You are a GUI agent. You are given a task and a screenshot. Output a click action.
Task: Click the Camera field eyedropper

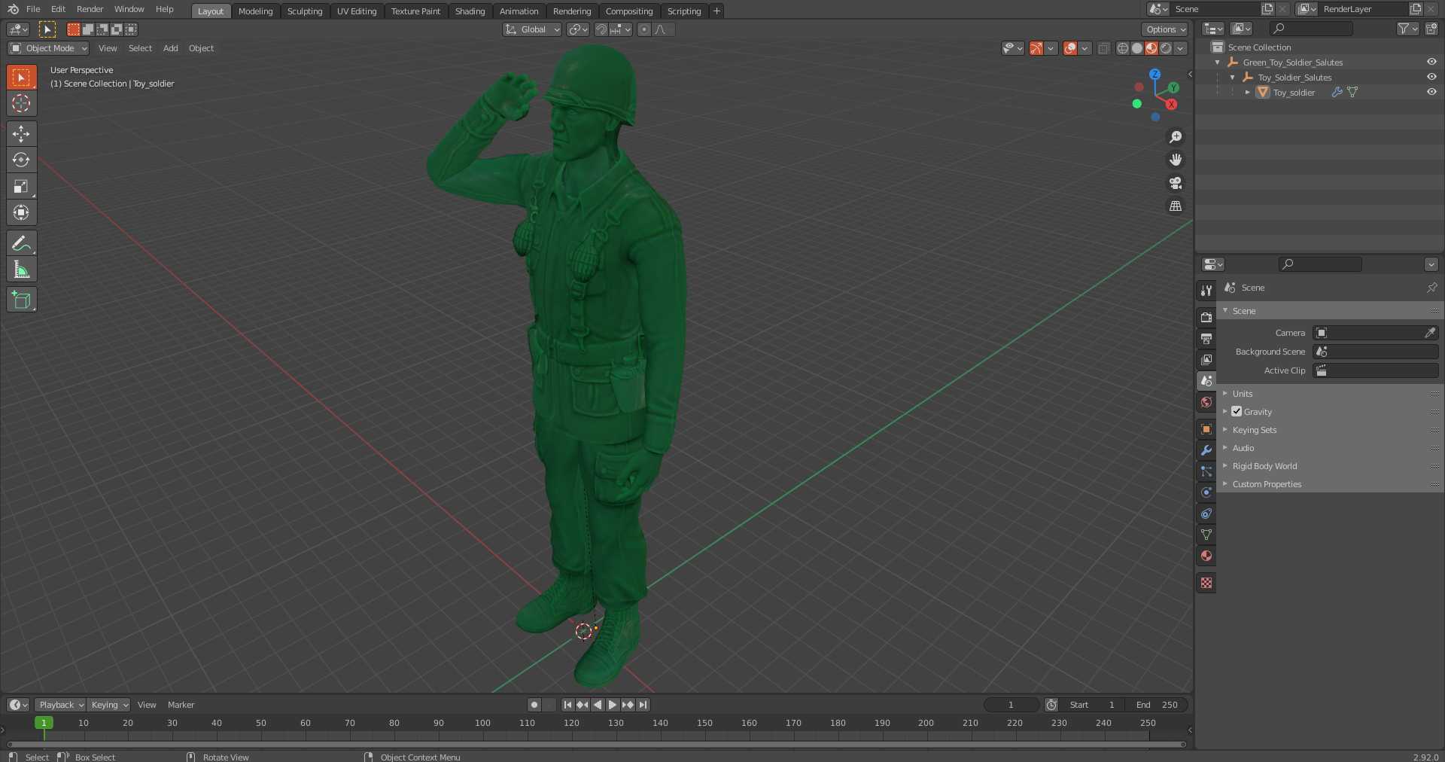pos(1430,333)
